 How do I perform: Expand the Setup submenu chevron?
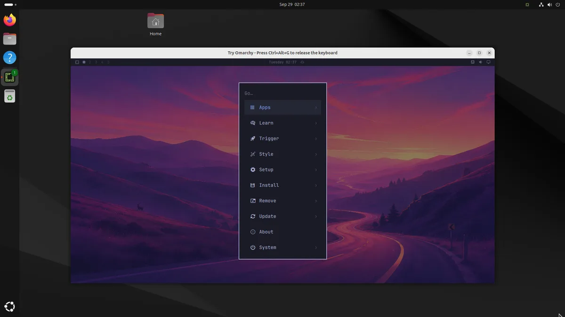pos(316,170)
